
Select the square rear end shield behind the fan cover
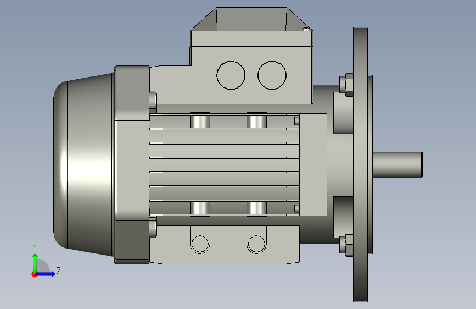132,164
